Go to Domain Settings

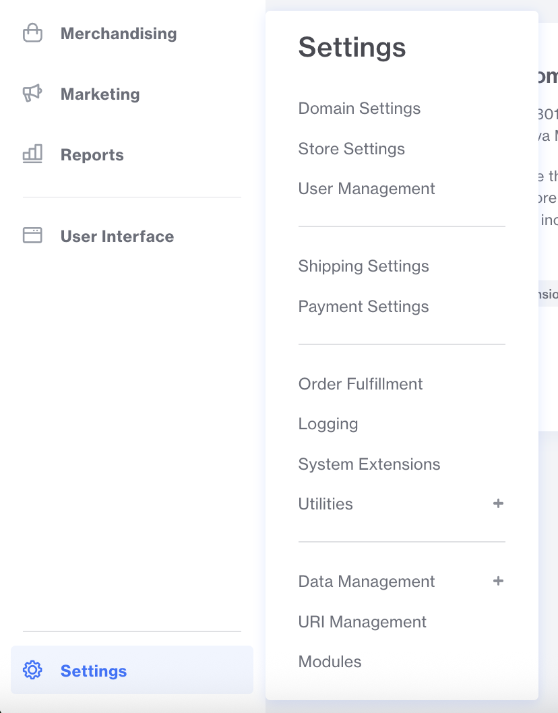point(359,108)
